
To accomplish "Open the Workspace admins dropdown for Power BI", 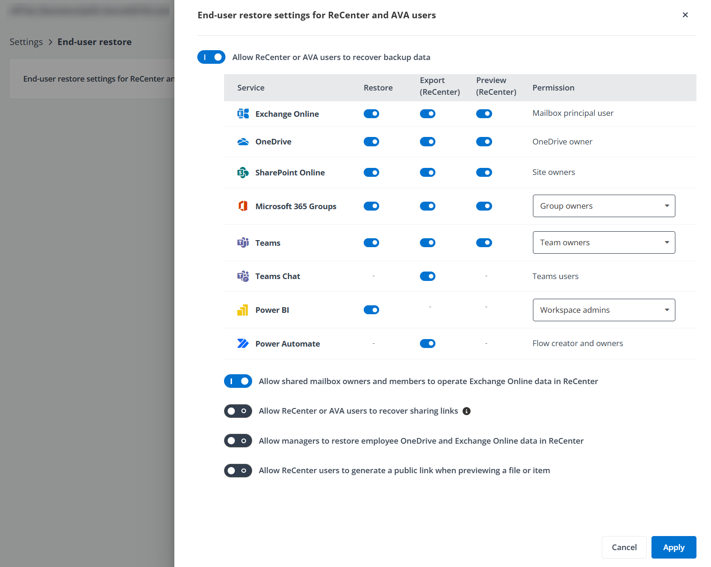I will (604, 310).
